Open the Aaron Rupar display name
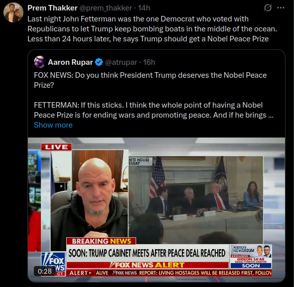This screenshot has height=287, width=294. click(70, 62)
